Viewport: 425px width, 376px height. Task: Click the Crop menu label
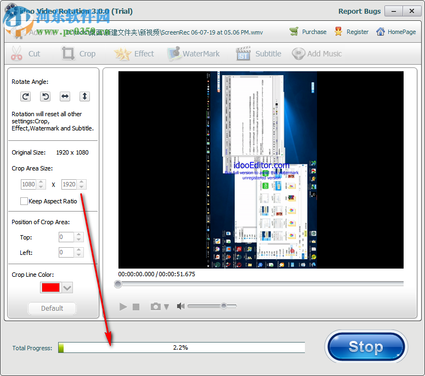(x=87, y=54)
